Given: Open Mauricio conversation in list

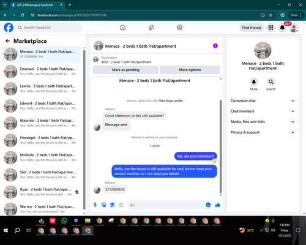Looking at the screenshot, I should click(42, 123).
